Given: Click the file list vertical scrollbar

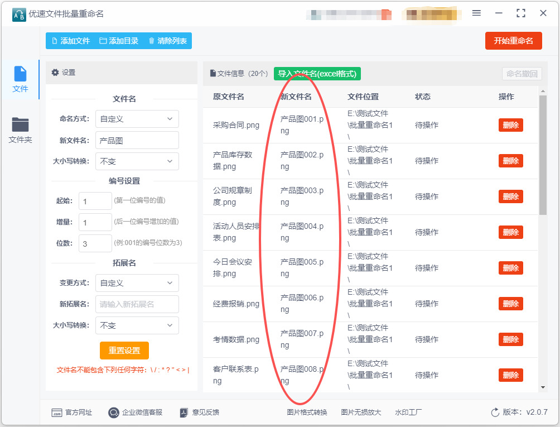Looking at the screenshot, I should tap(543, 156).
